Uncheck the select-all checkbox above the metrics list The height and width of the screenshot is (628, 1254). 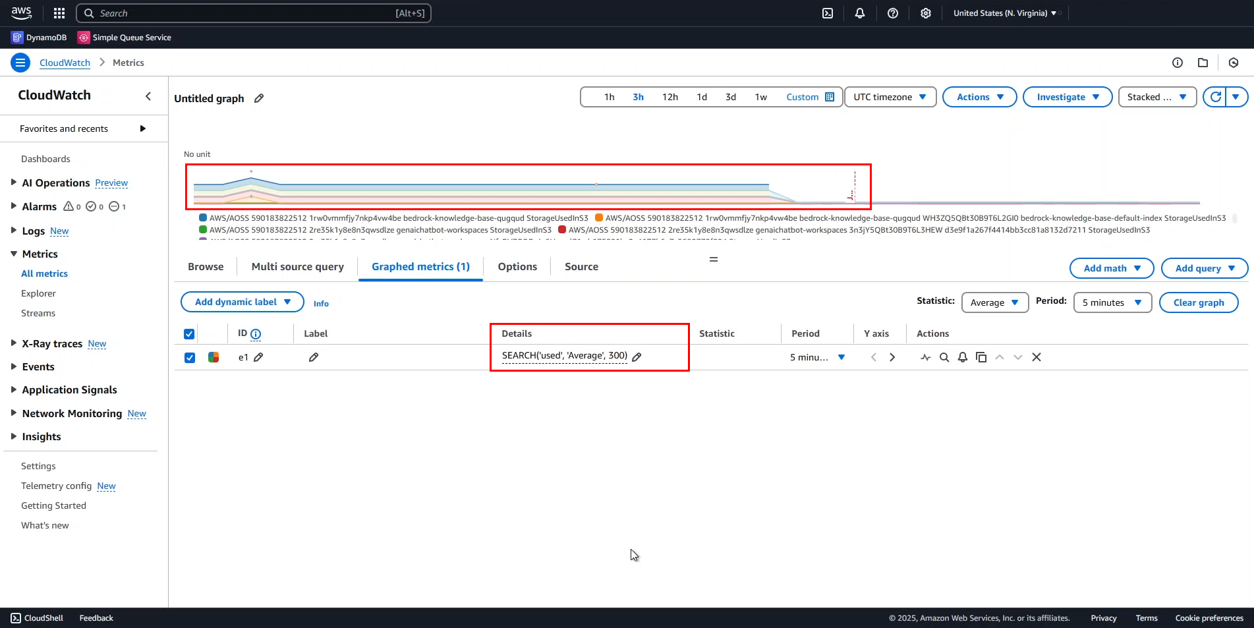coord(189,333)
